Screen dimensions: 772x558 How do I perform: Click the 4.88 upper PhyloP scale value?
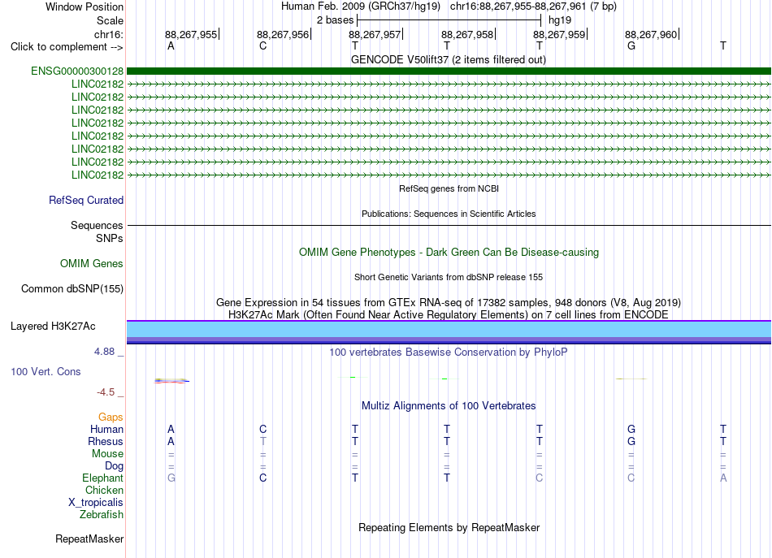[x=104, y=352]
